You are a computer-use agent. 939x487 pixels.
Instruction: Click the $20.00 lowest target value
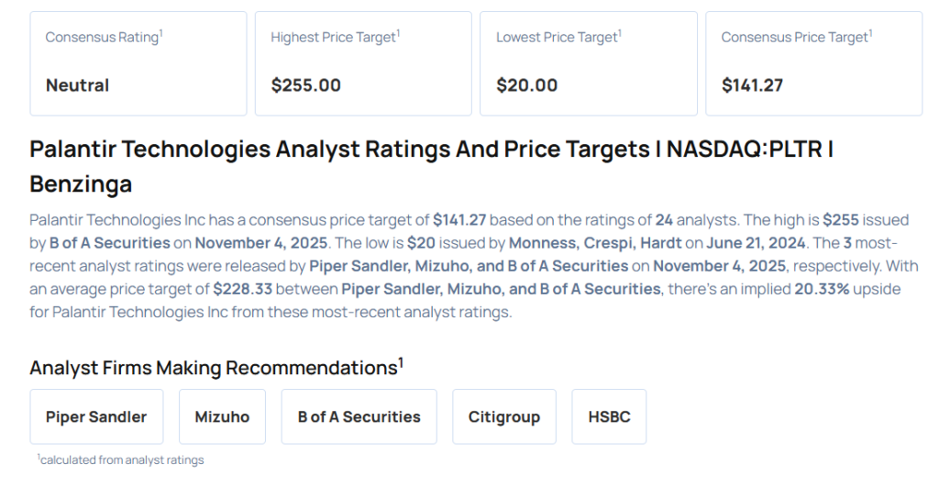526,85
